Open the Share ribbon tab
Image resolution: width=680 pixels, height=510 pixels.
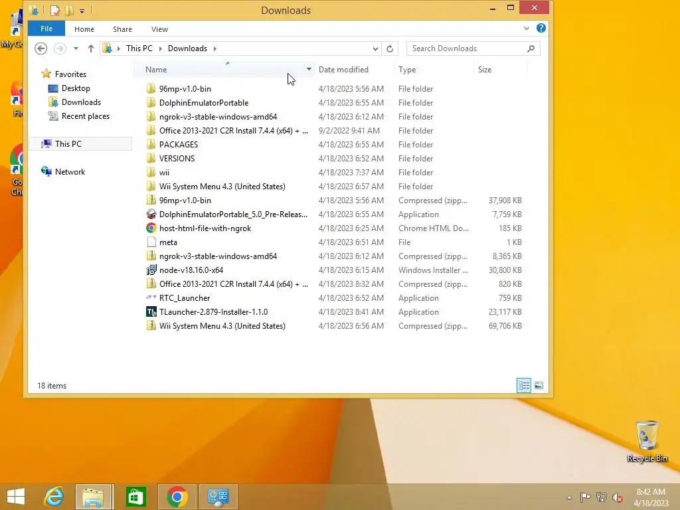[x=122, y=29]
